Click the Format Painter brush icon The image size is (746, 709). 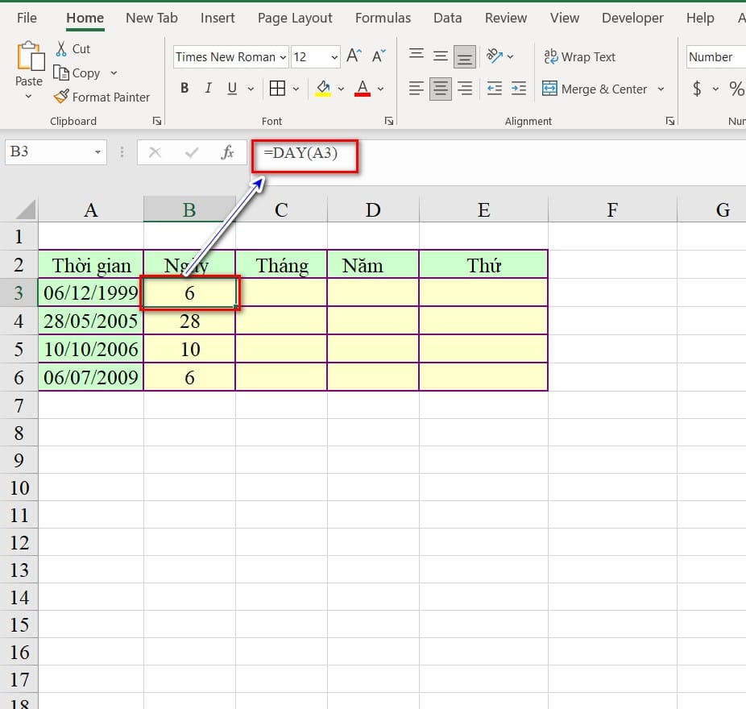coord(61,97)
